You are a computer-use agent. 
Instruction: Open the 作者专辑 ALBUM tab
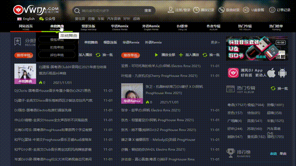coord(214,27)
